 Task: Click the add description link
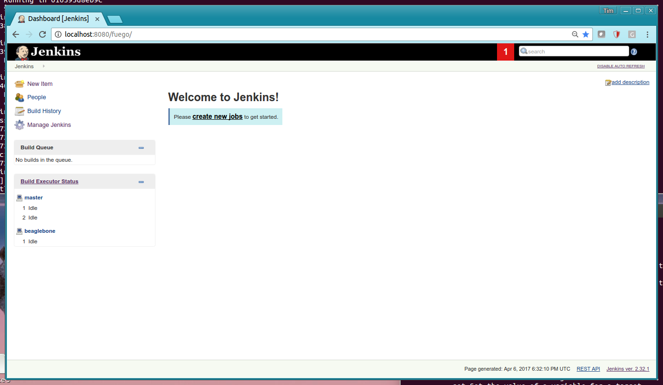click(631, 83)
